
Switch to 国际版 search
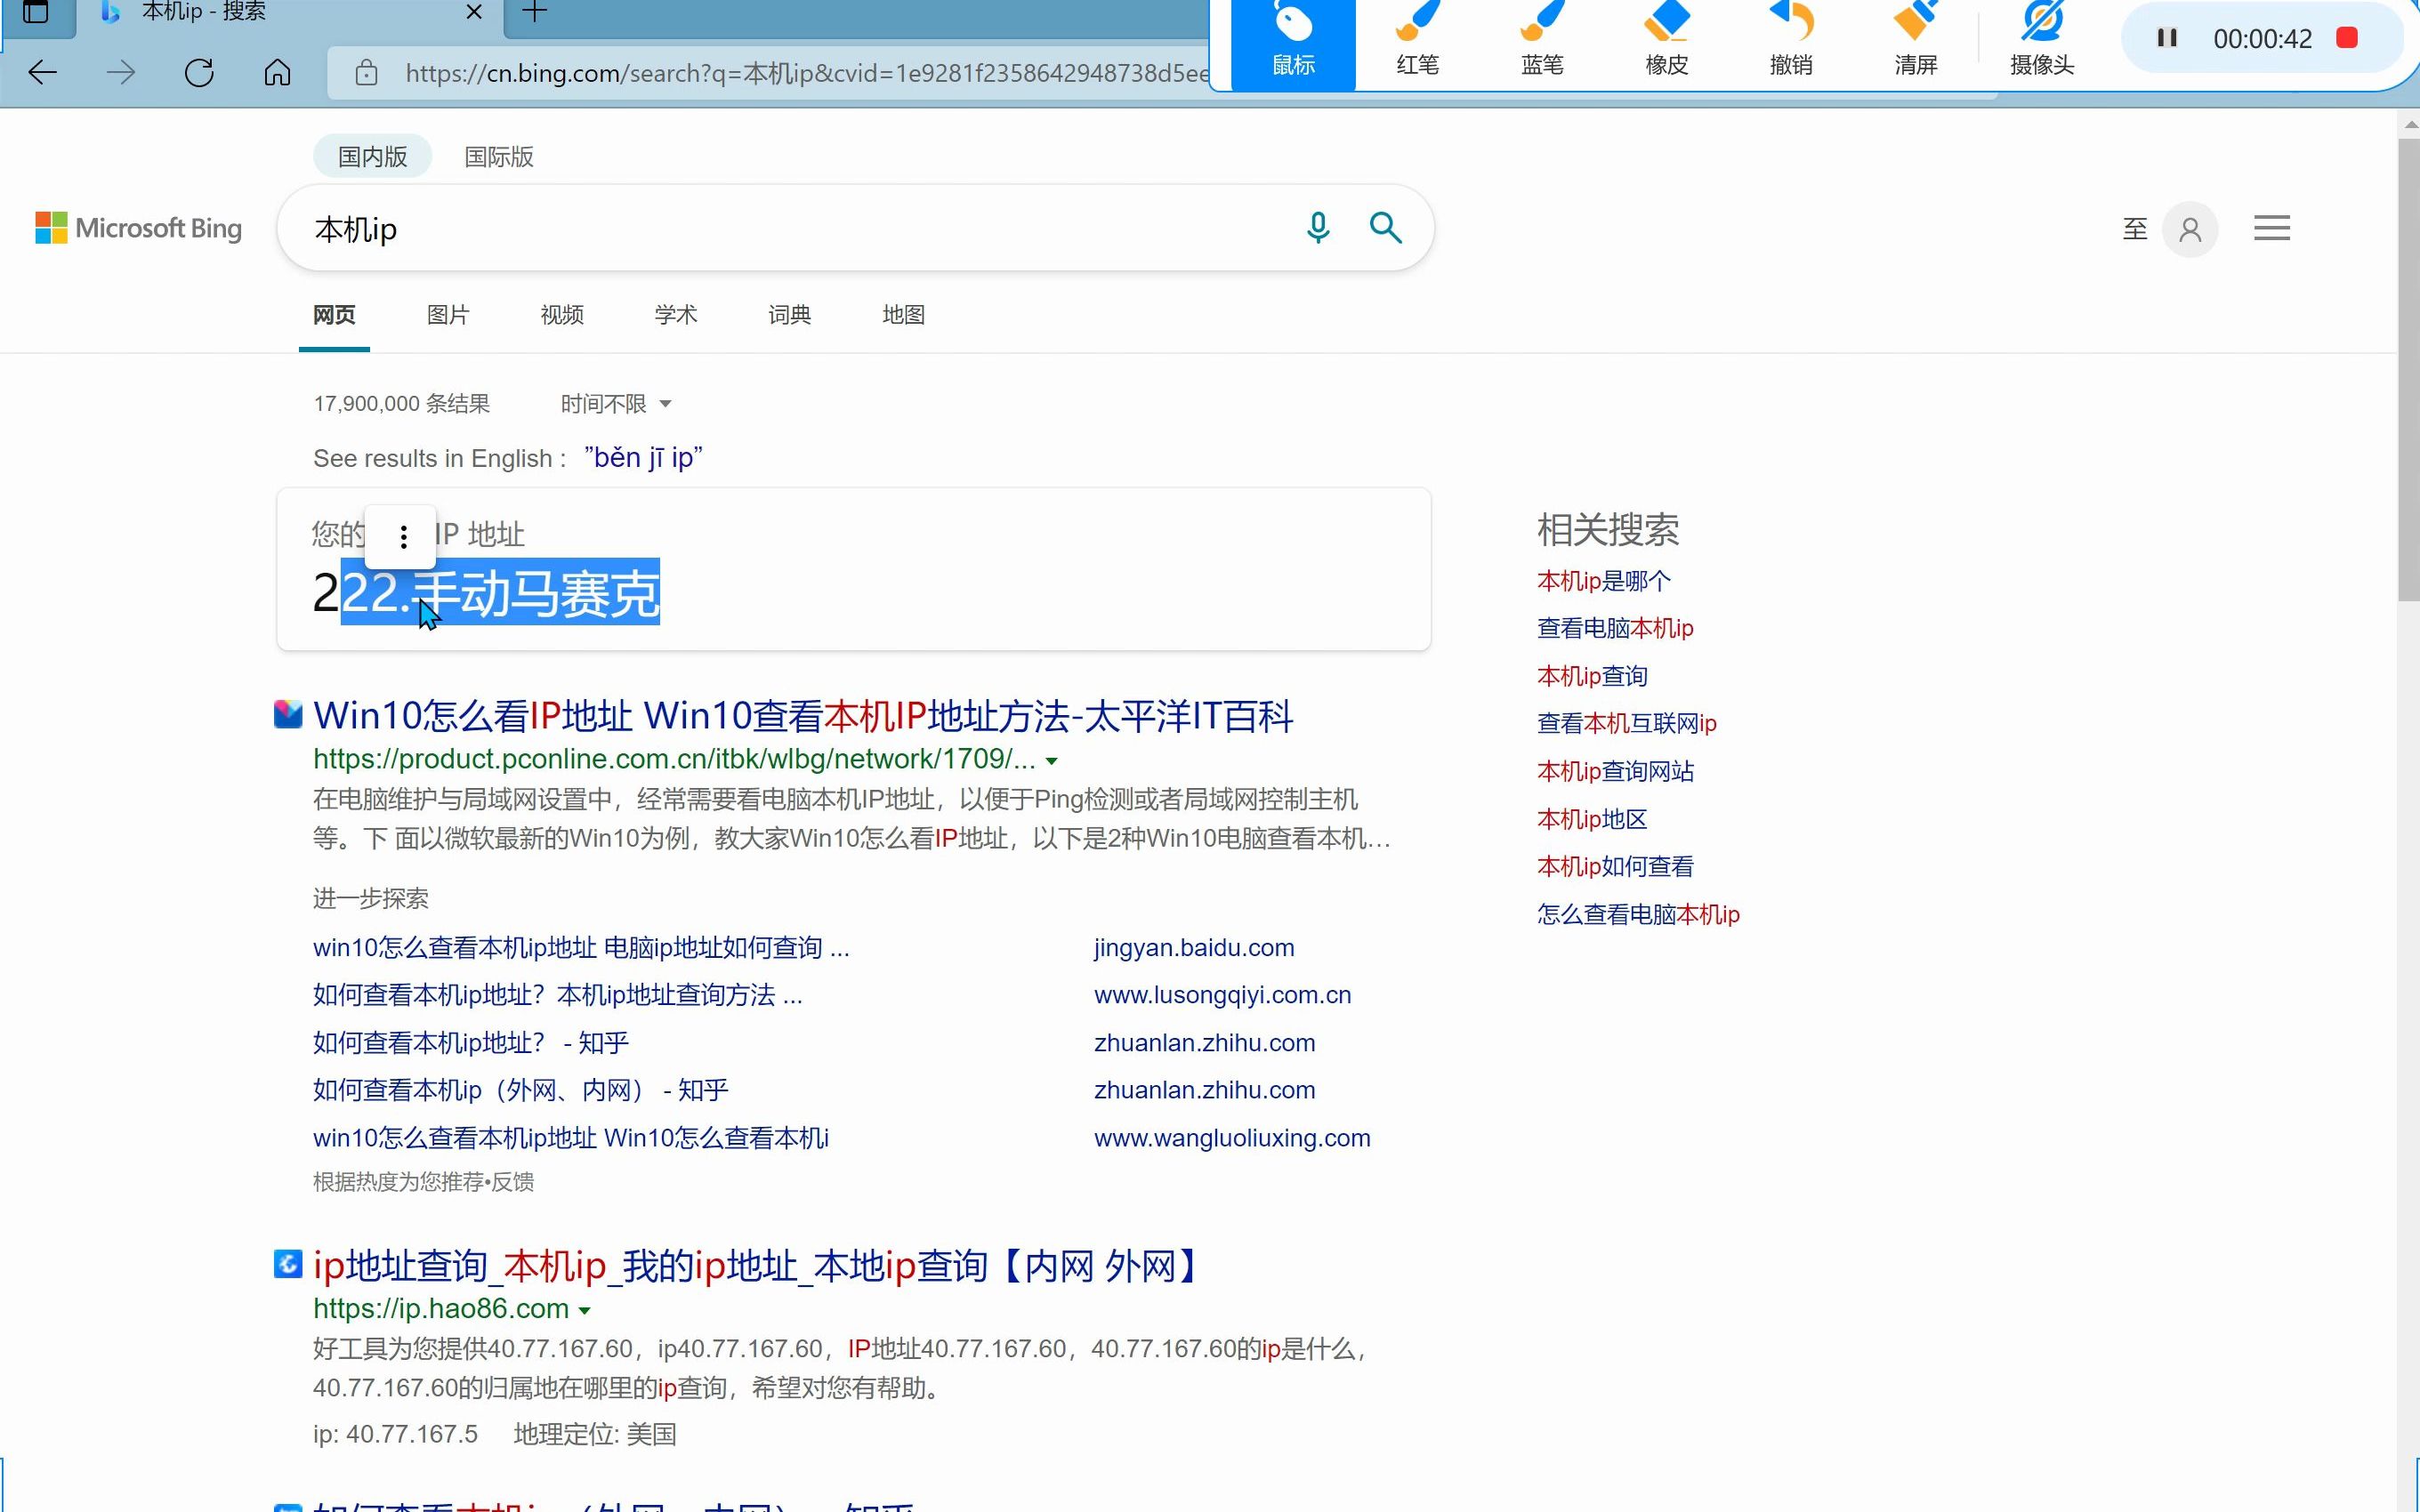(x=499, y=157)
